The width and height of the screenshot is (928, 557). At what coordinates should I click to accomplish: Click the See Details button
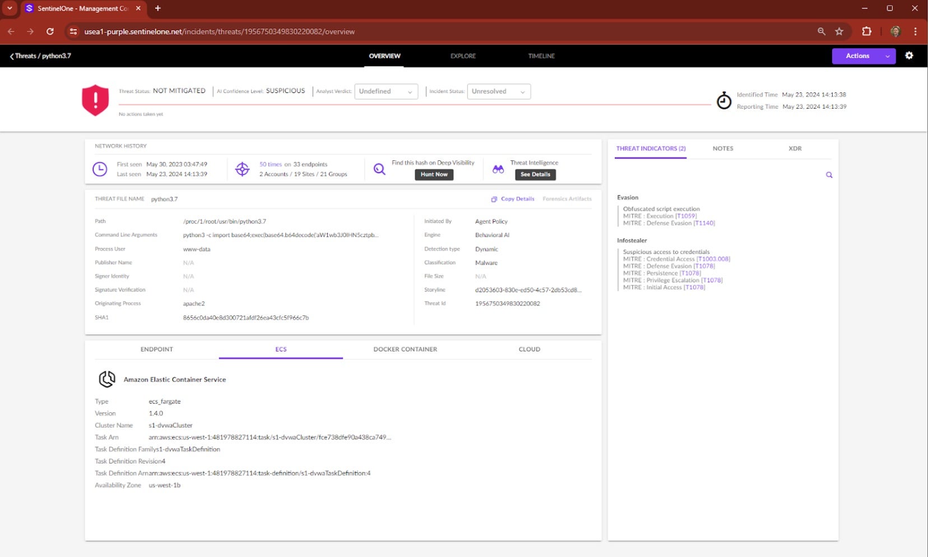535,175
